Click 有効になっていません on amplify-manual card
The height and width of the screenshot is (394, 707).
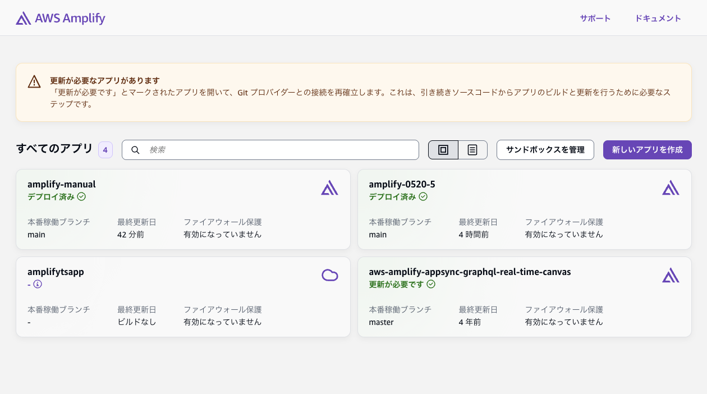[x=223, y=235]
